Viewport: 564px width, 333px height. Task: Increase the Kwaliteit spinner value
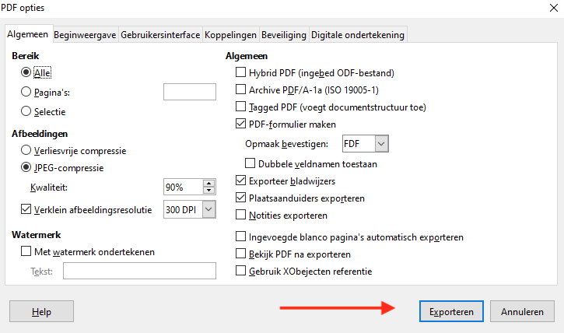[208, 184]
